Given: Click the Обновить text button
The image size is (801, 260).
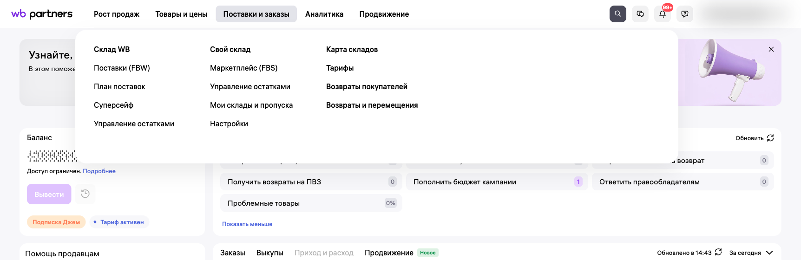Looking at the screenshot, I should pyautogui.click(x=749, y=138).
